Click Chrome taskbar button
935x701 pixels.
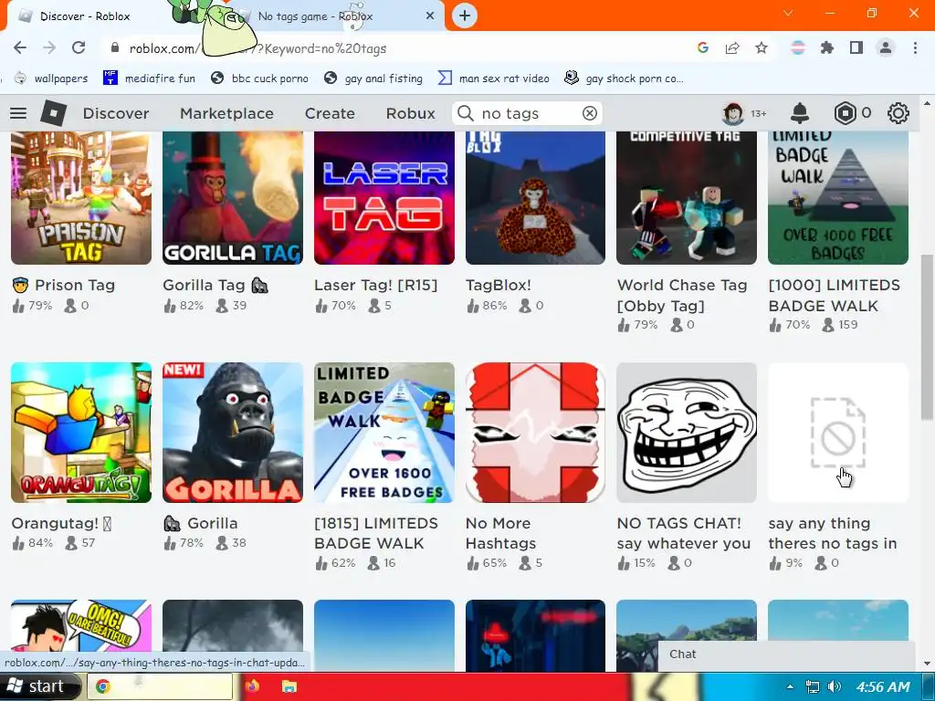tap(160, 686)
